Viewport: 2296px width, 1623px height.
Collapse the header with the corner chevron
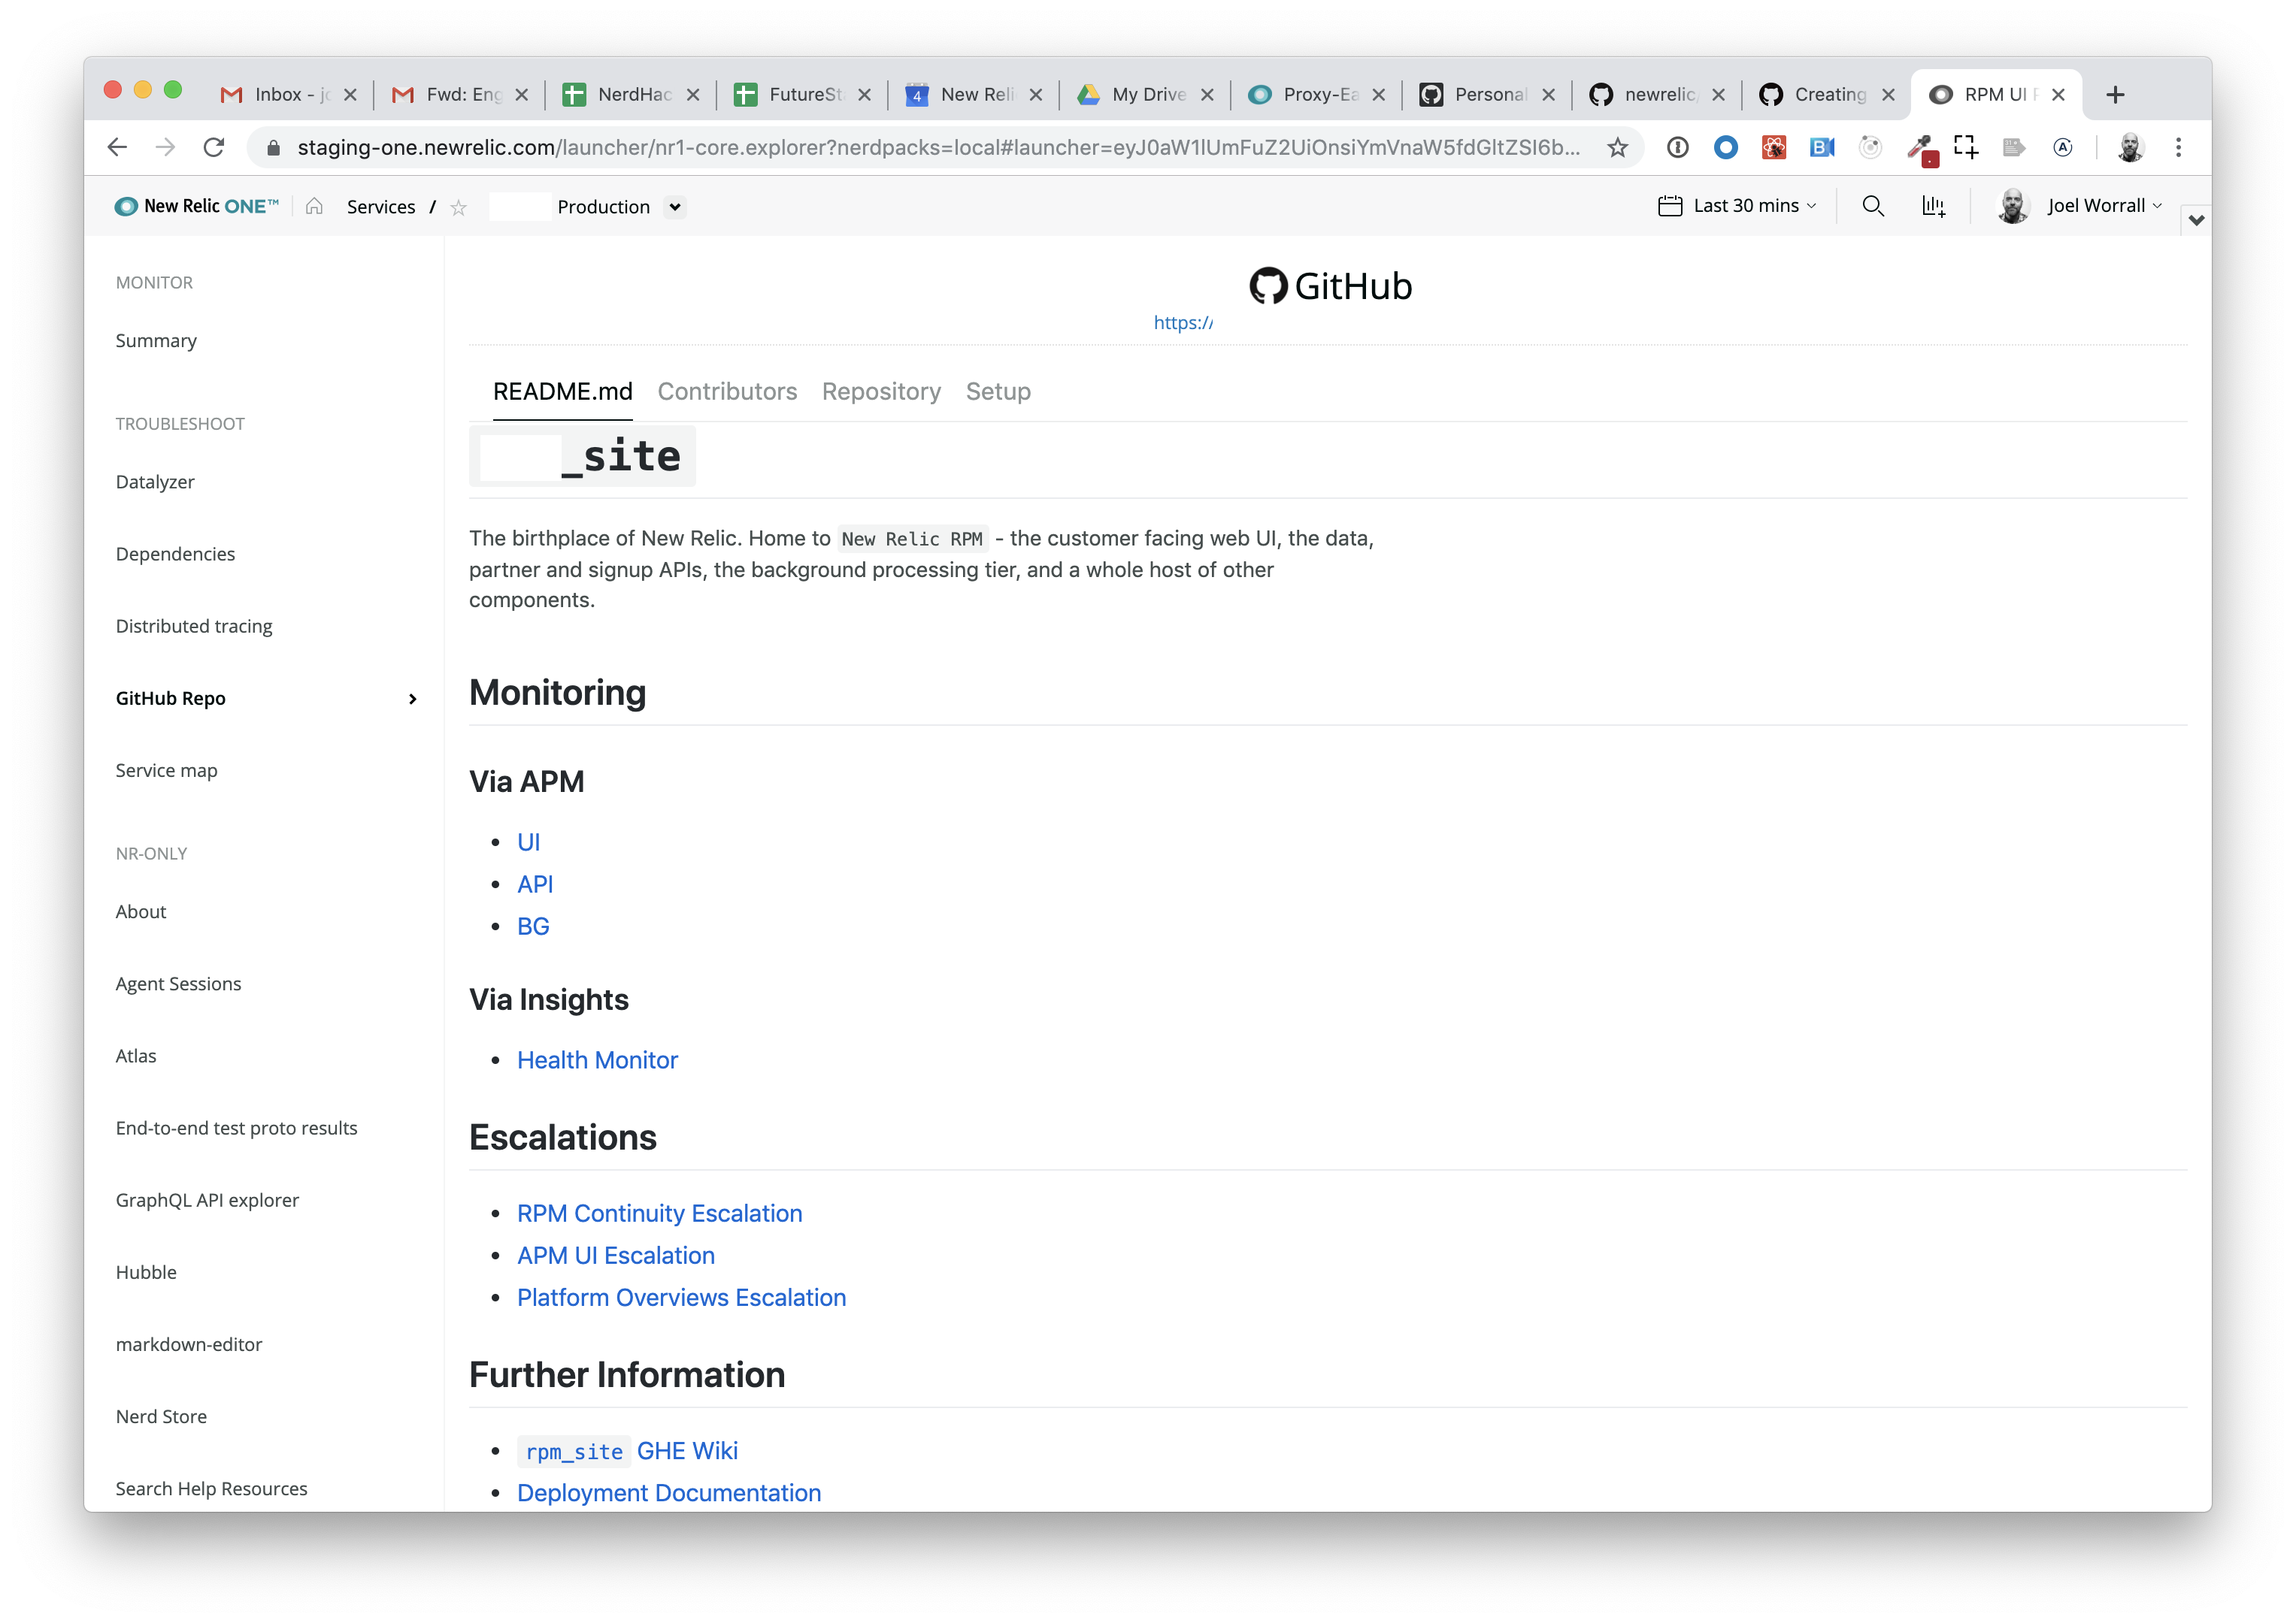2196,220
